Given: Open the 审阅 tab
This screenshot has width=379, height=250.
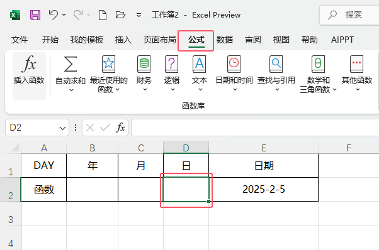Looking at the screenshot, I should pyautogui.click(x=253, y=40).
